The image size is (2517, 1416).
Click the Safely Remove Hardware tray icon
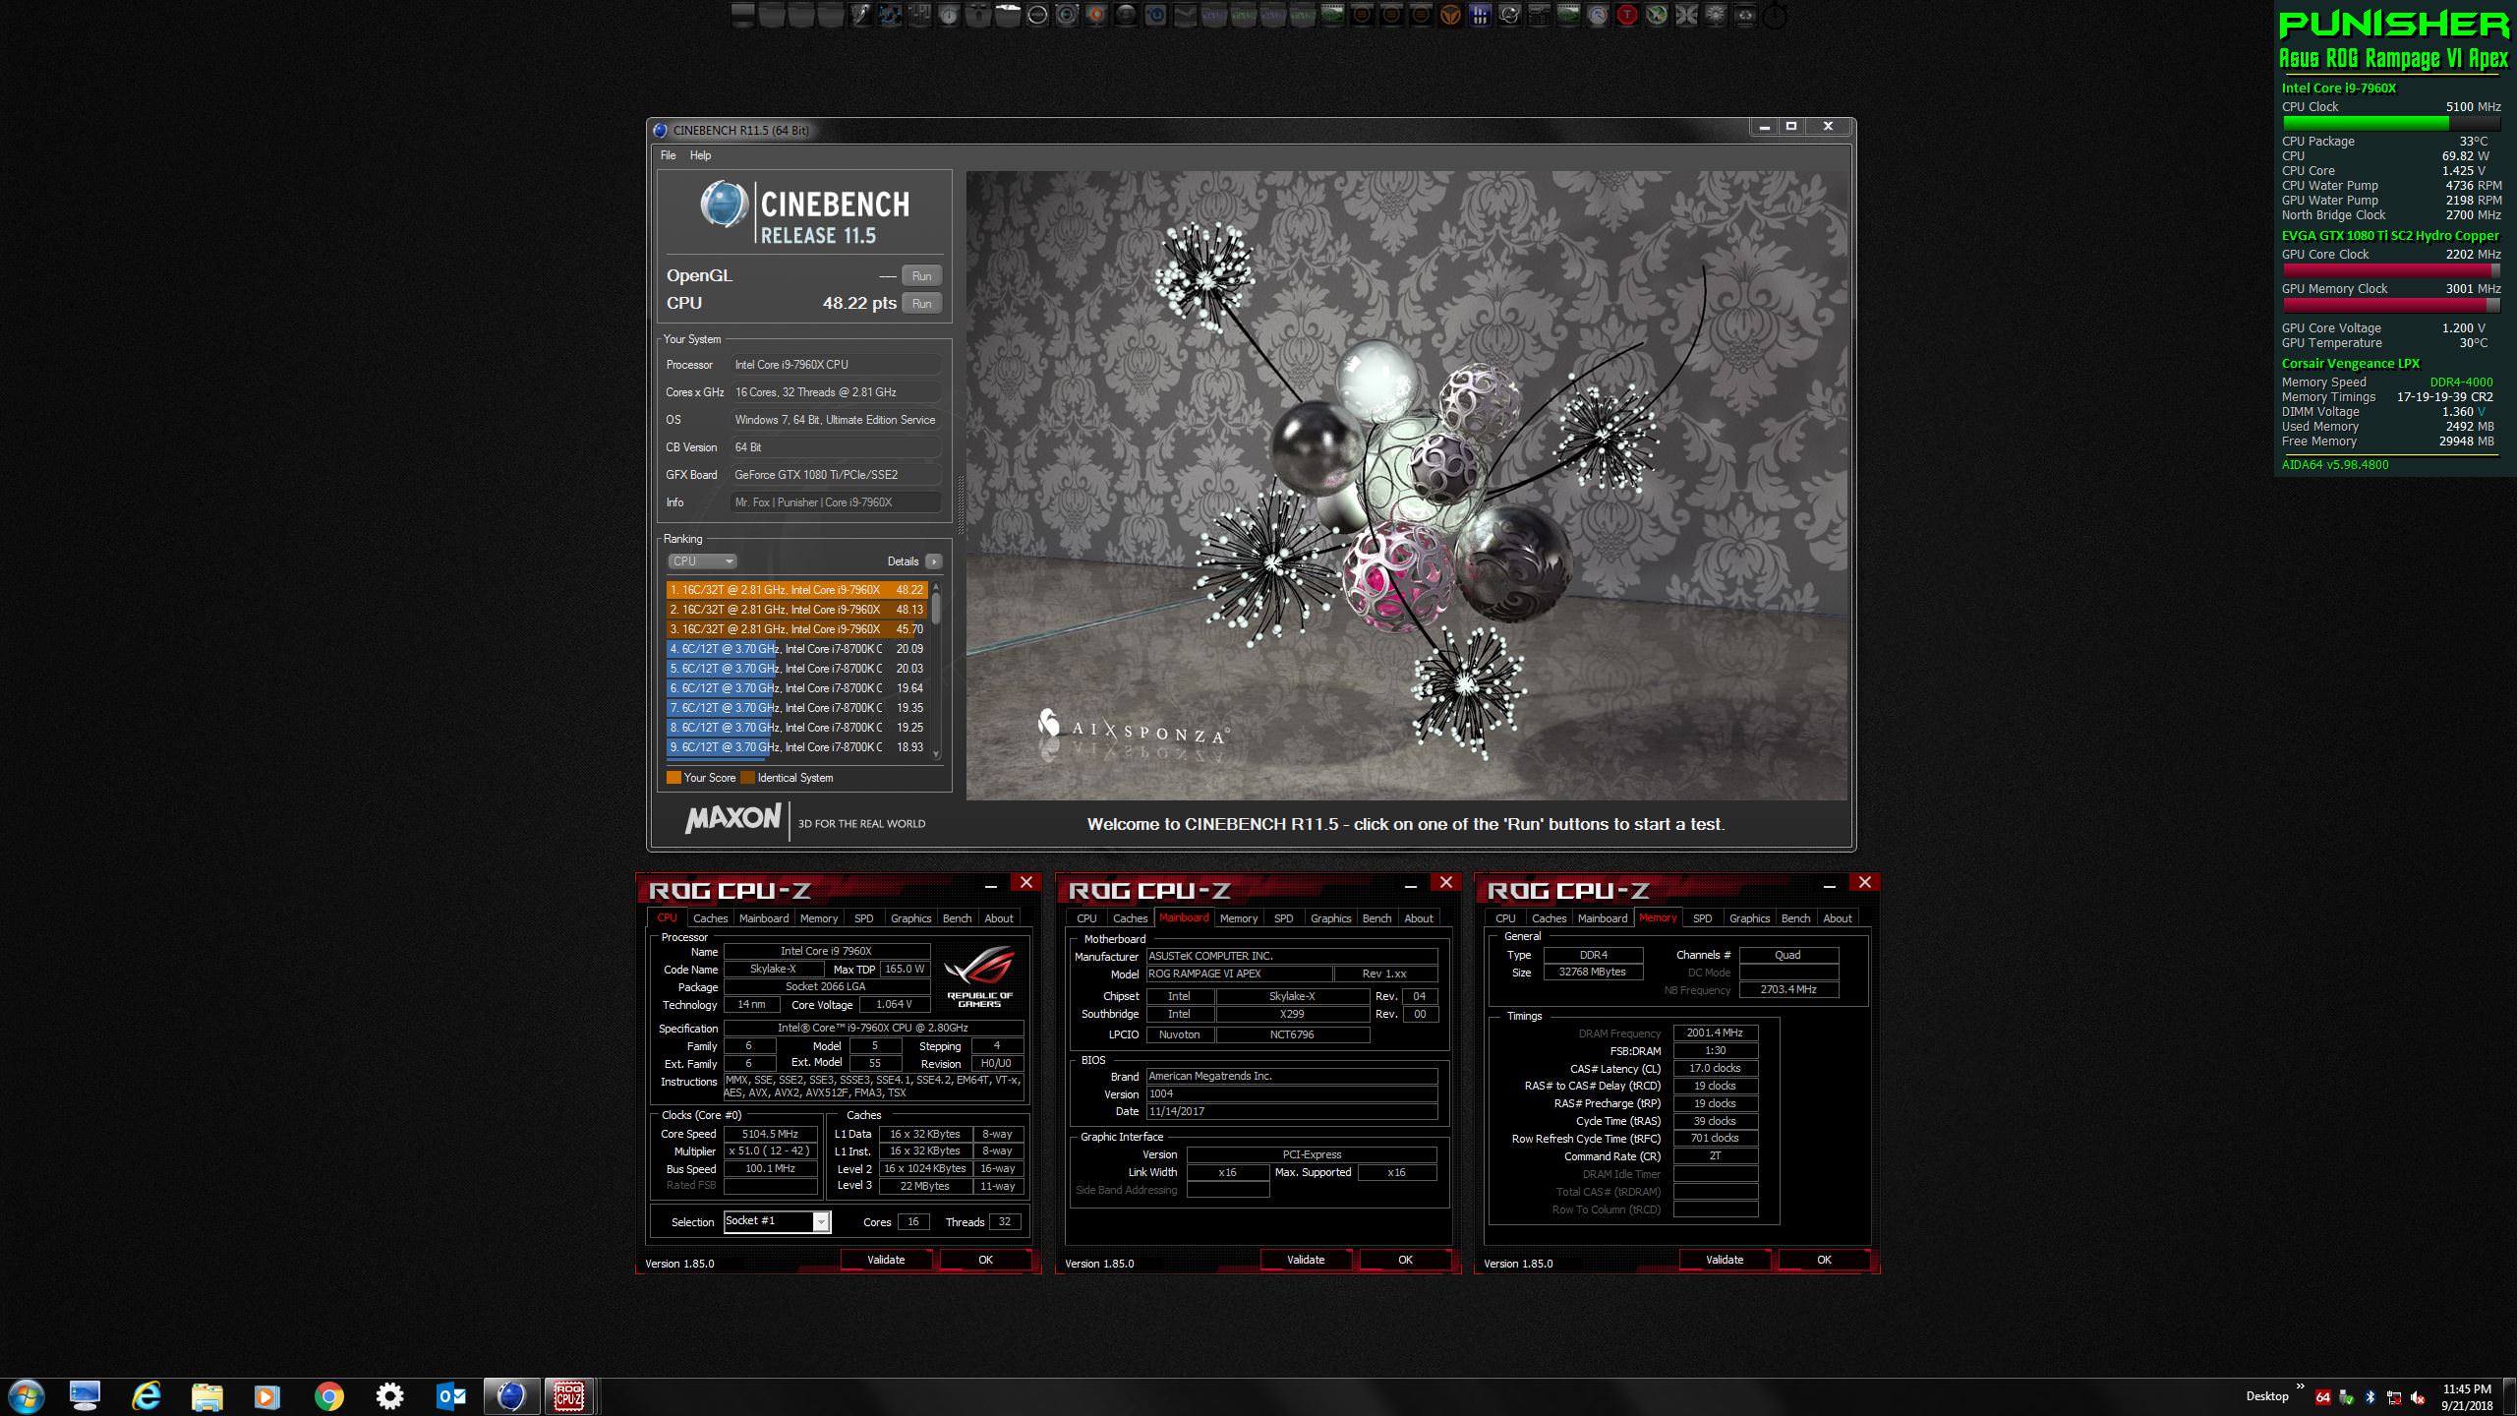(2346, 1397)
